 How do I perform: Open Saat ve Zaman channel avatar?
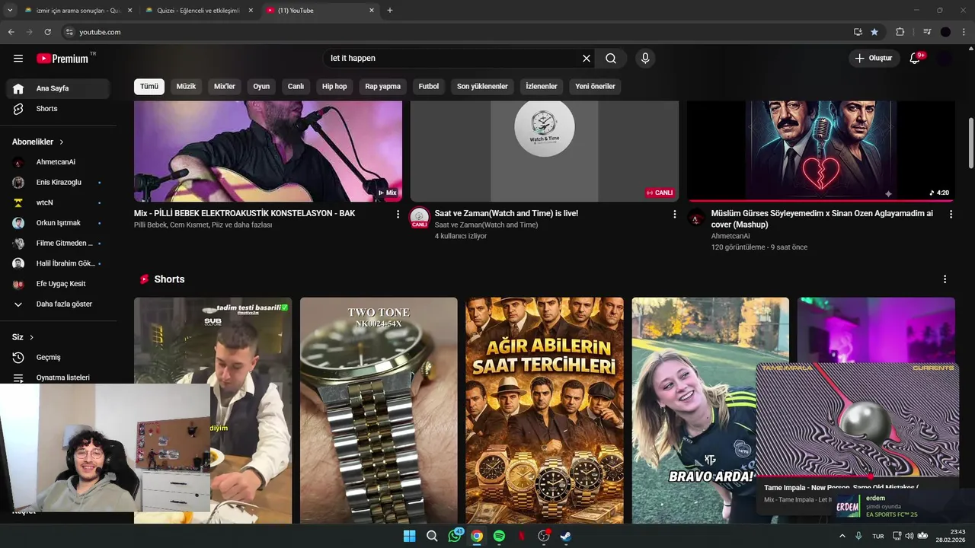pos(420,218)
